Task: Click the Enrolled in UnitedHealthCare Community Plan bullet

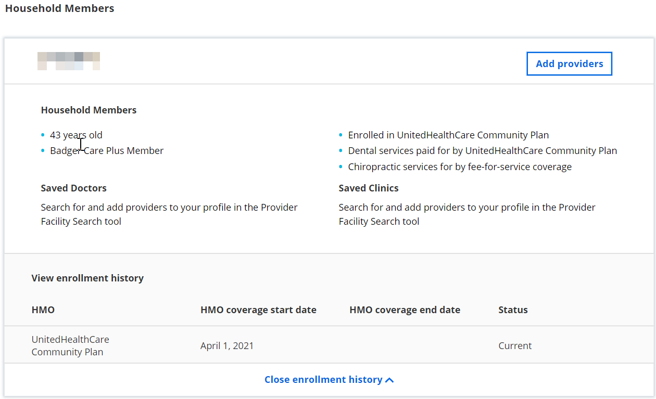Action: (448, 135)
